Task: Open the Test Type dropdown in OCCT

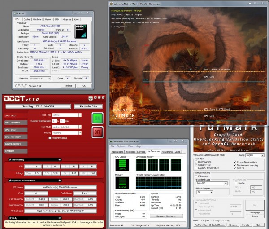Action: tap(67, 115)
